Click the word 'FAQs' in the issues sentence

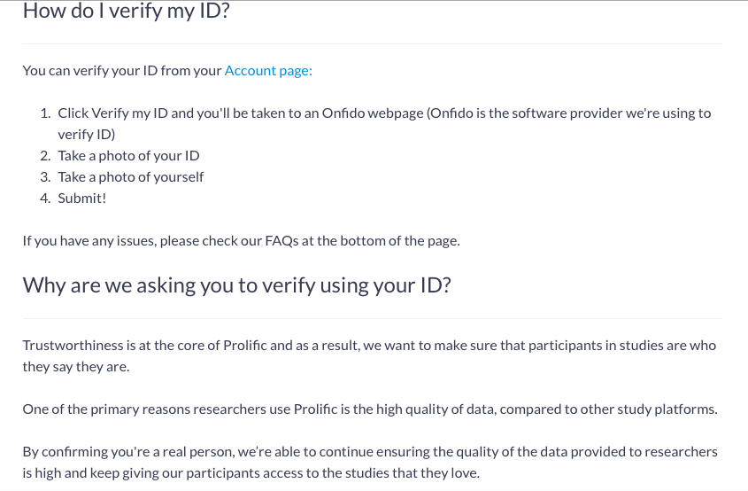(281, 241)
